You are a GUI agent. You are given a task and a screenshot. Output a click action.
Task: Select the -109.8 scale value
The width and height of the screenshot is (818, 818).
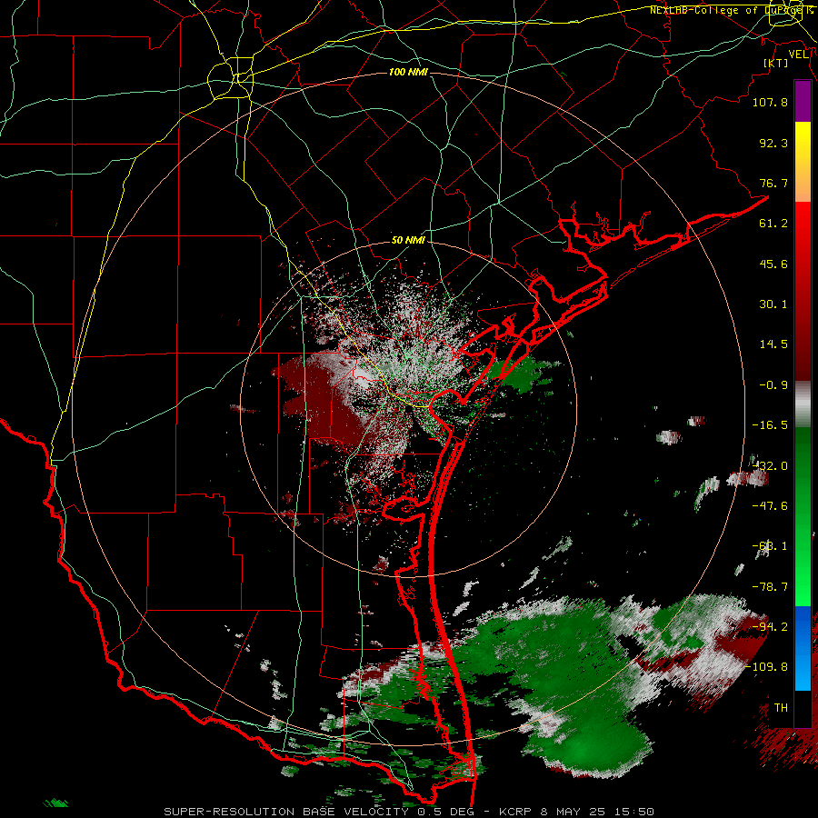click(x=767, y=667)
